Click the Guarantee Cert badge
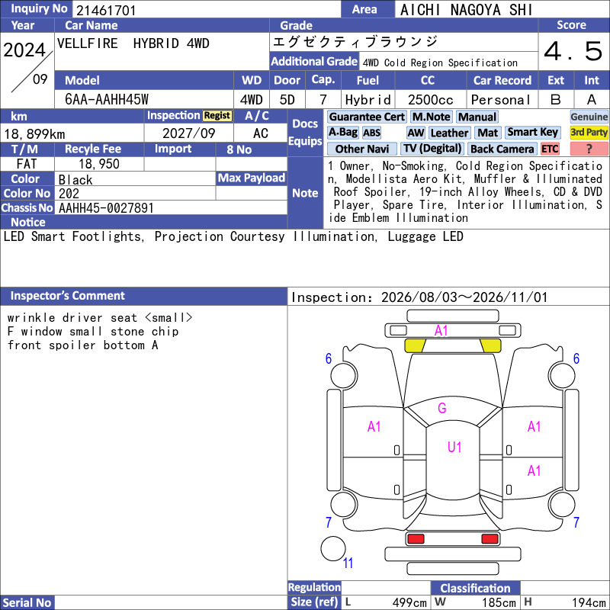 pyautogui.click(x=367, y=117)
